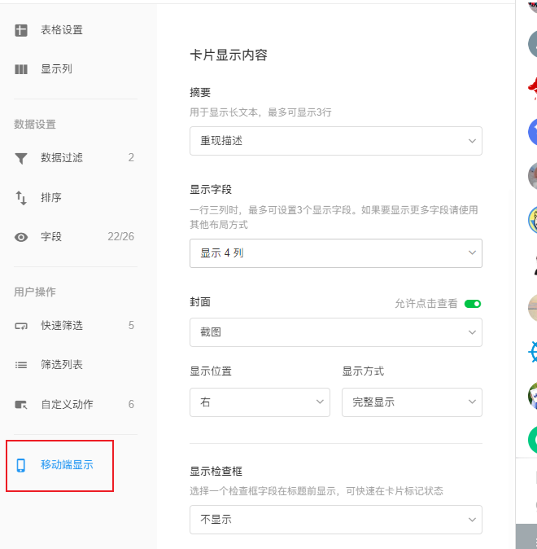This screenshot has height=549, width=537.
Task: Toggle the 允许点击查看 switch
Action: click(x=473, y=303)
